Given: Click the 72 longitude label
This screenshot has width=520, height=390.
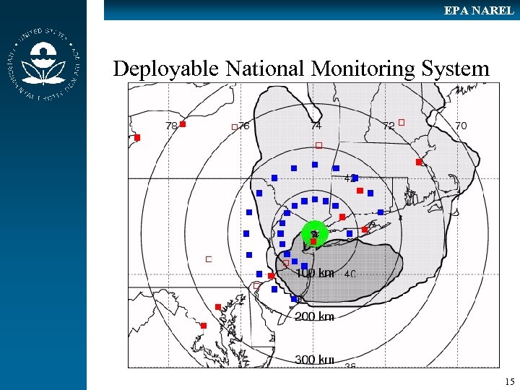Looking at the screenshot, I should (x=389, y=126).
